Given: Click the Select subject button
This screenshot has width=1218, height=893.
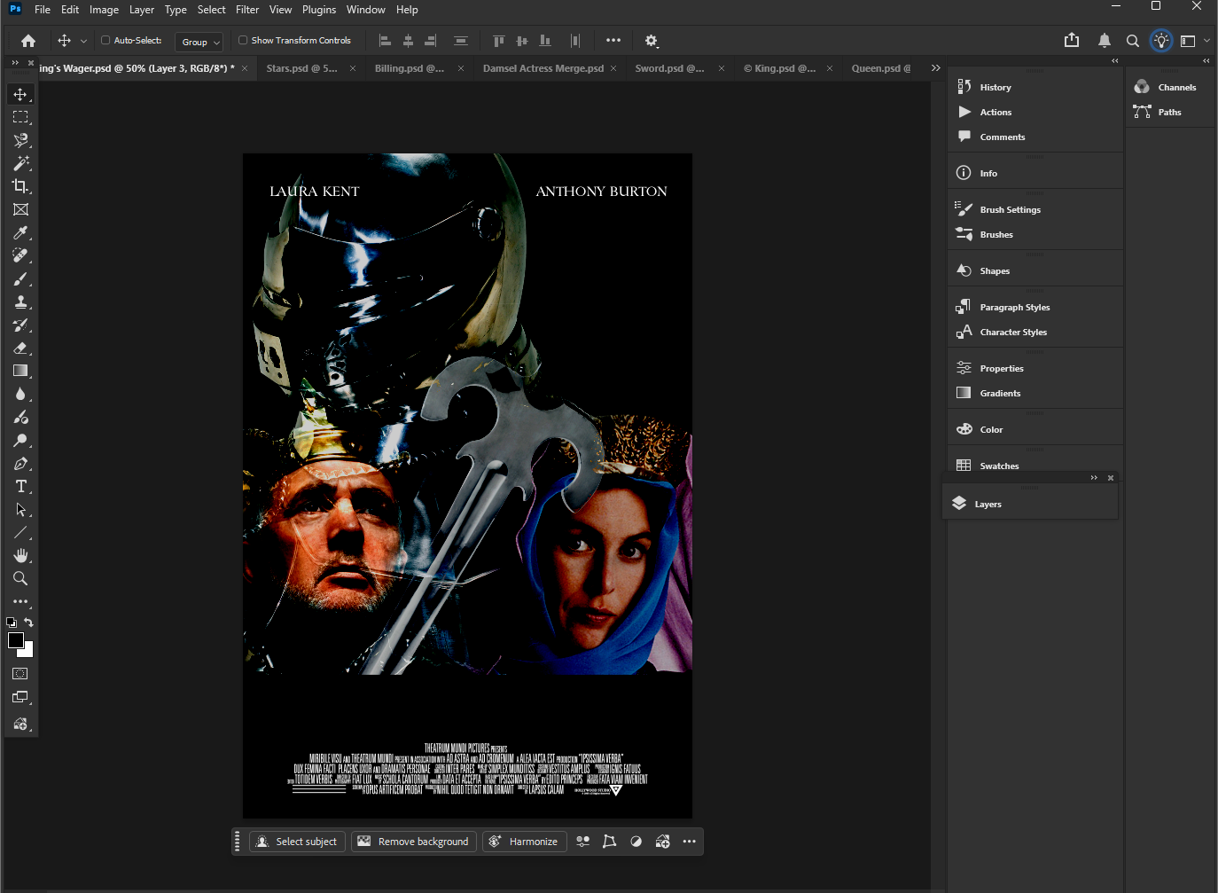Looking at the screenshot, I should point(297,841).
